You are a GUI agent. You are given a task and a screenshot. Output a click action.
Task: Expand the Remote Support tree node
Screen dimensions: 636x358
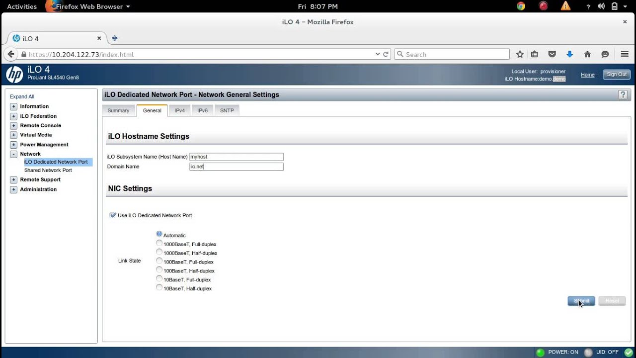pyautogui.click(x=13, y=179)
